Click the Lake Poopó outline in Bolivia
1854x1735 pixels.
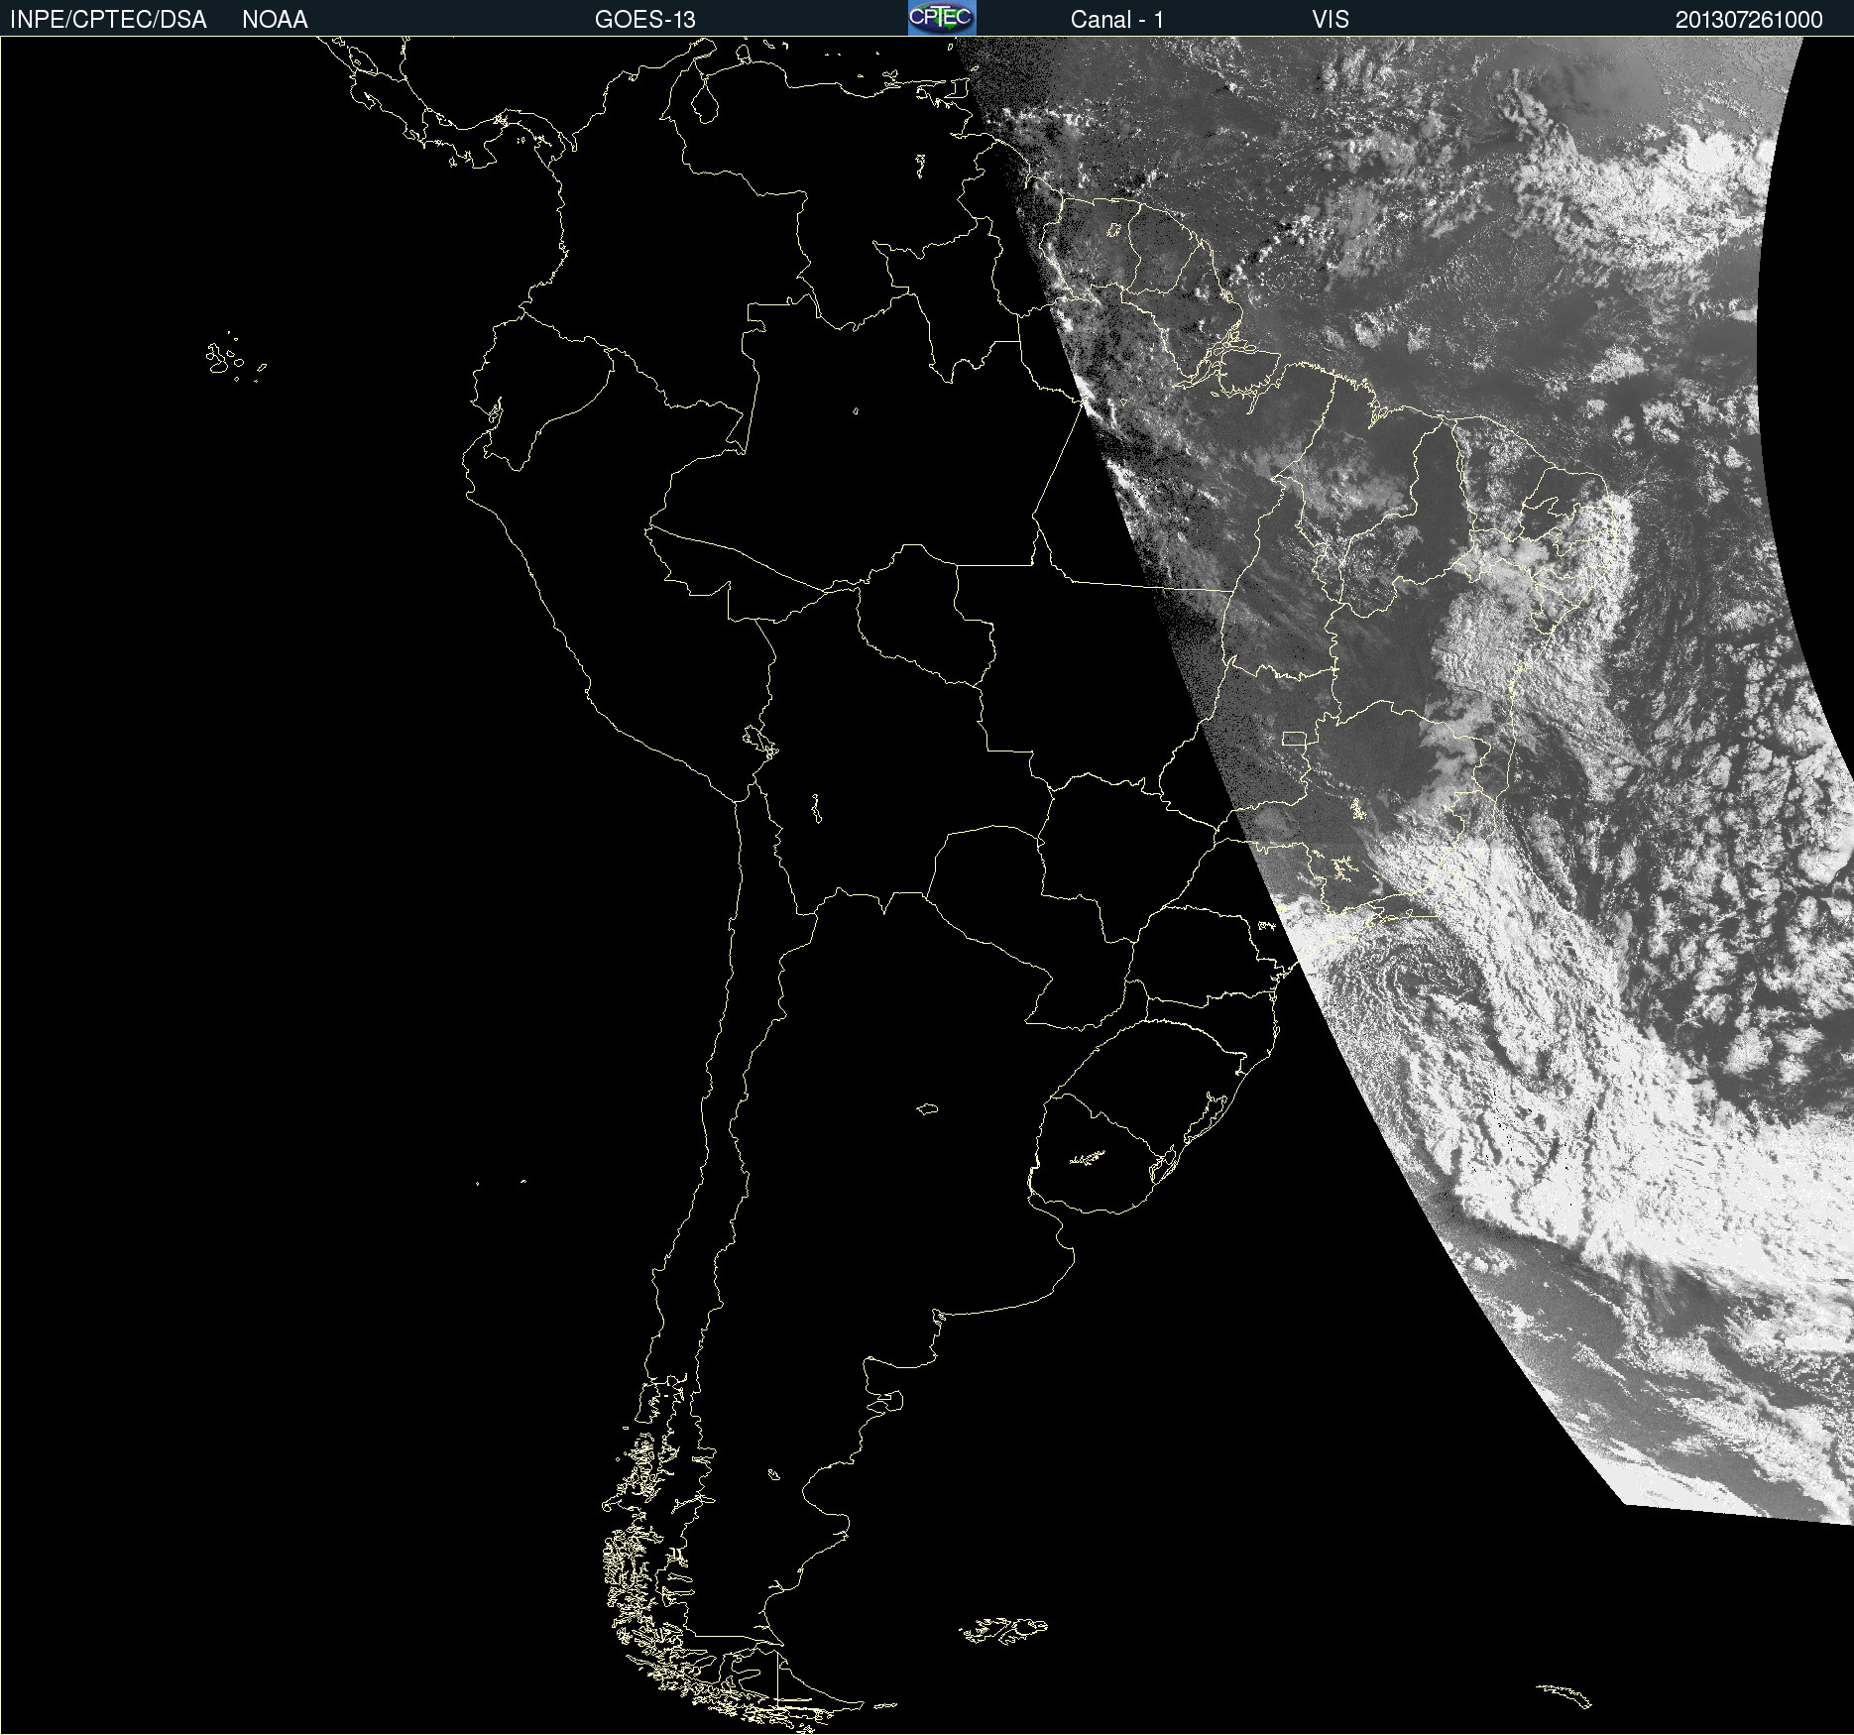coord(816,808)
